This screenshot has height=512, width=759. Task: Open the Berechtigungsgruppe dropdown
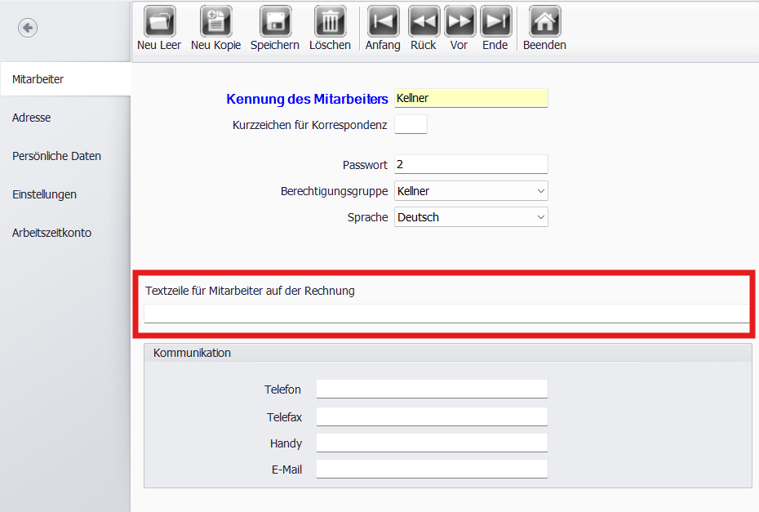click(471, 191)
